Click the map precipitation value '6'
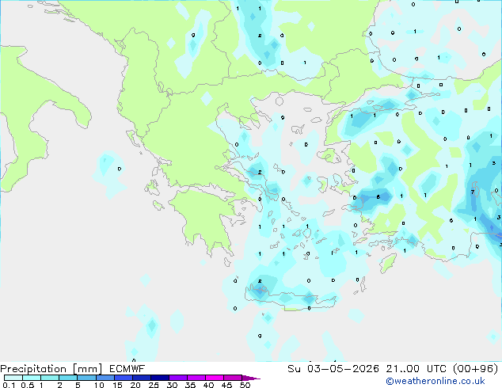Screen dimensions: 502x388 click(378, 196)
